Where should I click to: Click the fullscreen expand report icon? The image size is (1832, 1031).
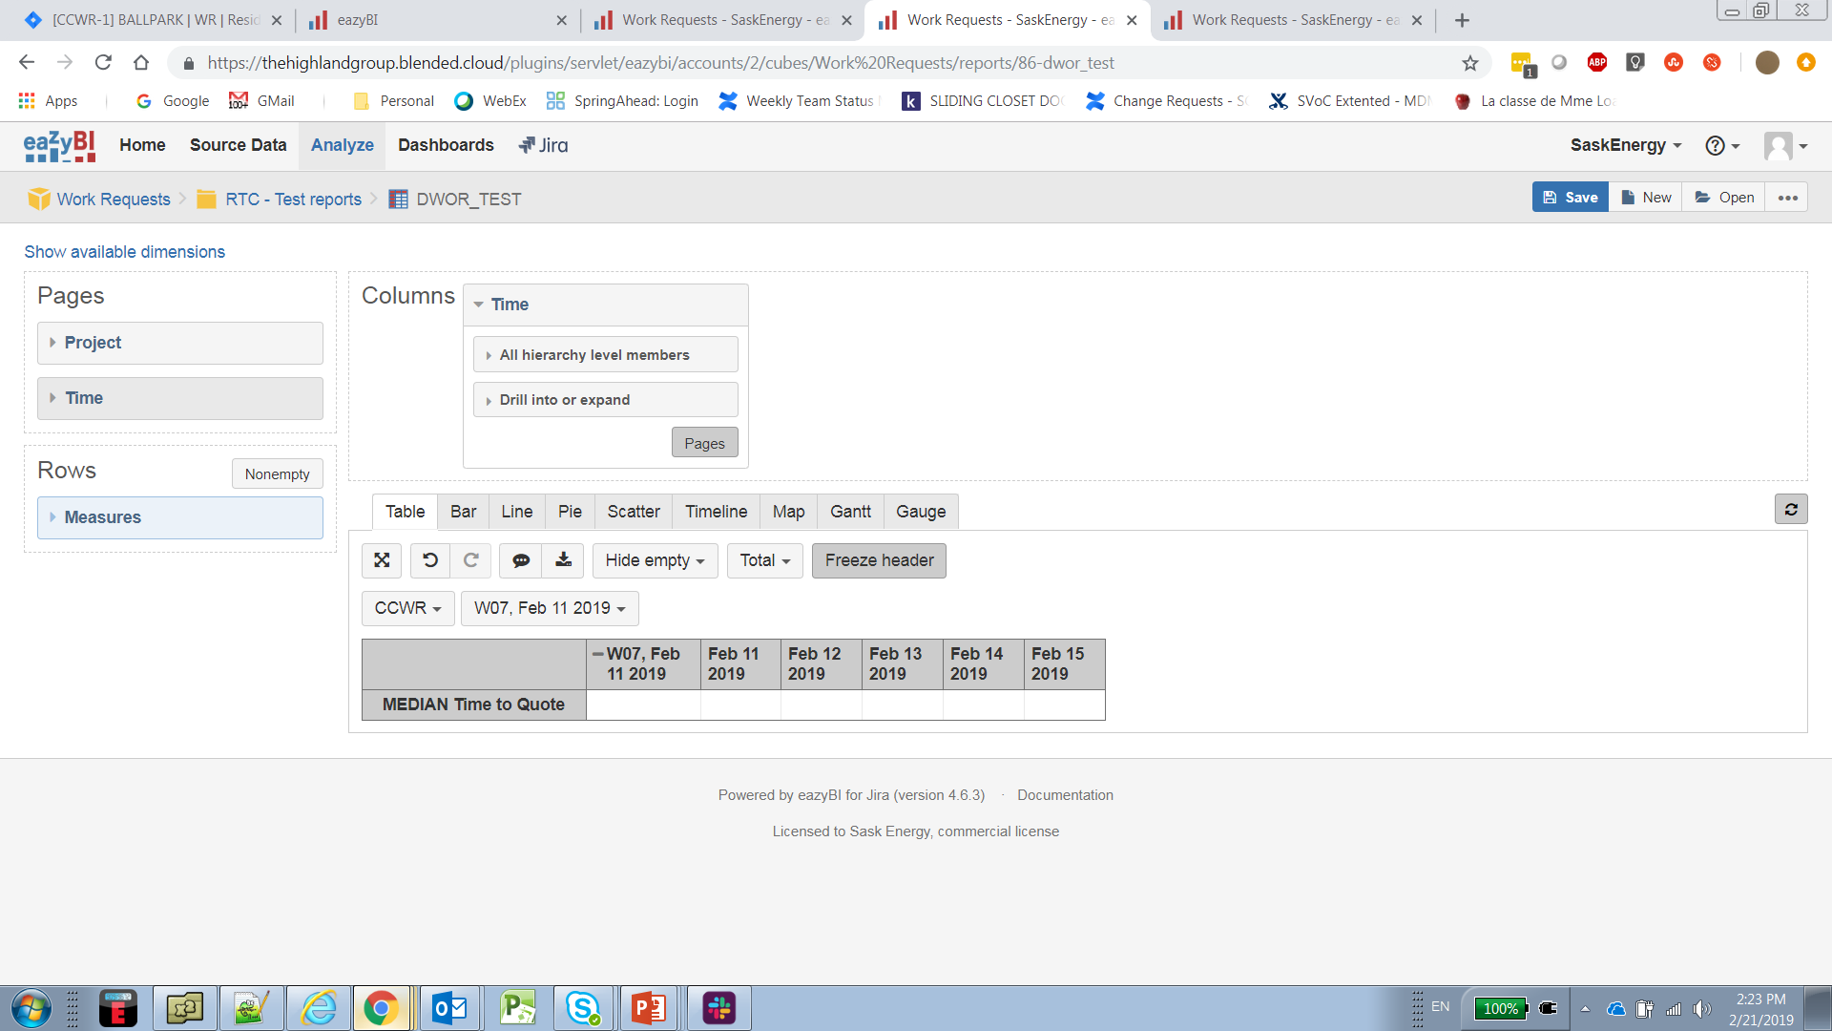pyautogui.click(x=382, y=560)
